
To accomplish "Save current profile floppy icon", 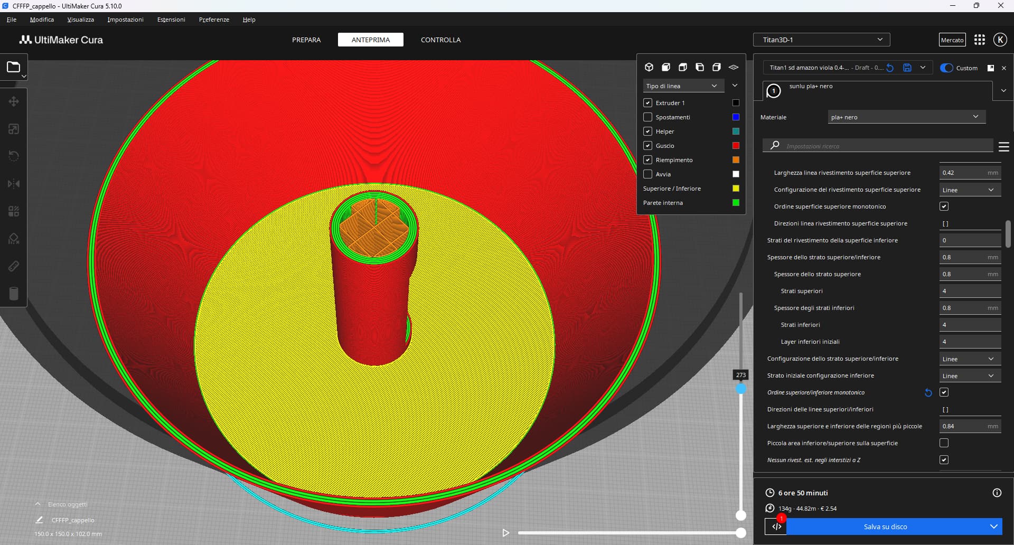I will 907,68.
